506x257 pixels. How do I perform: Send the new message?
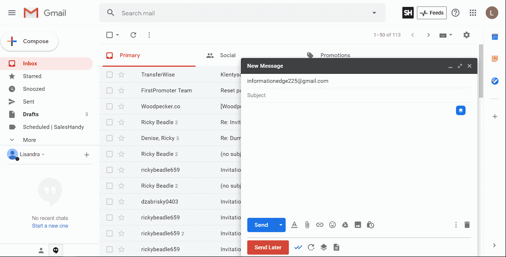pyautogui.click(x=262, y=225)
